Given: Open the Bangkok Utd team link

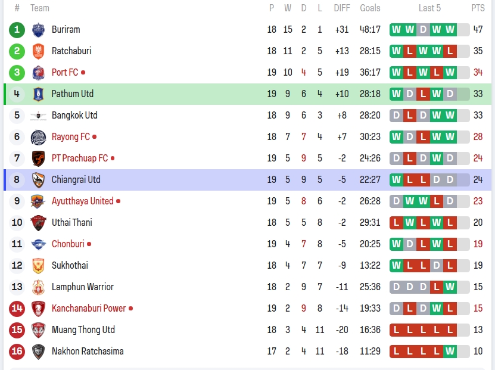Looking at the screenshot, I should coord(74,115).
